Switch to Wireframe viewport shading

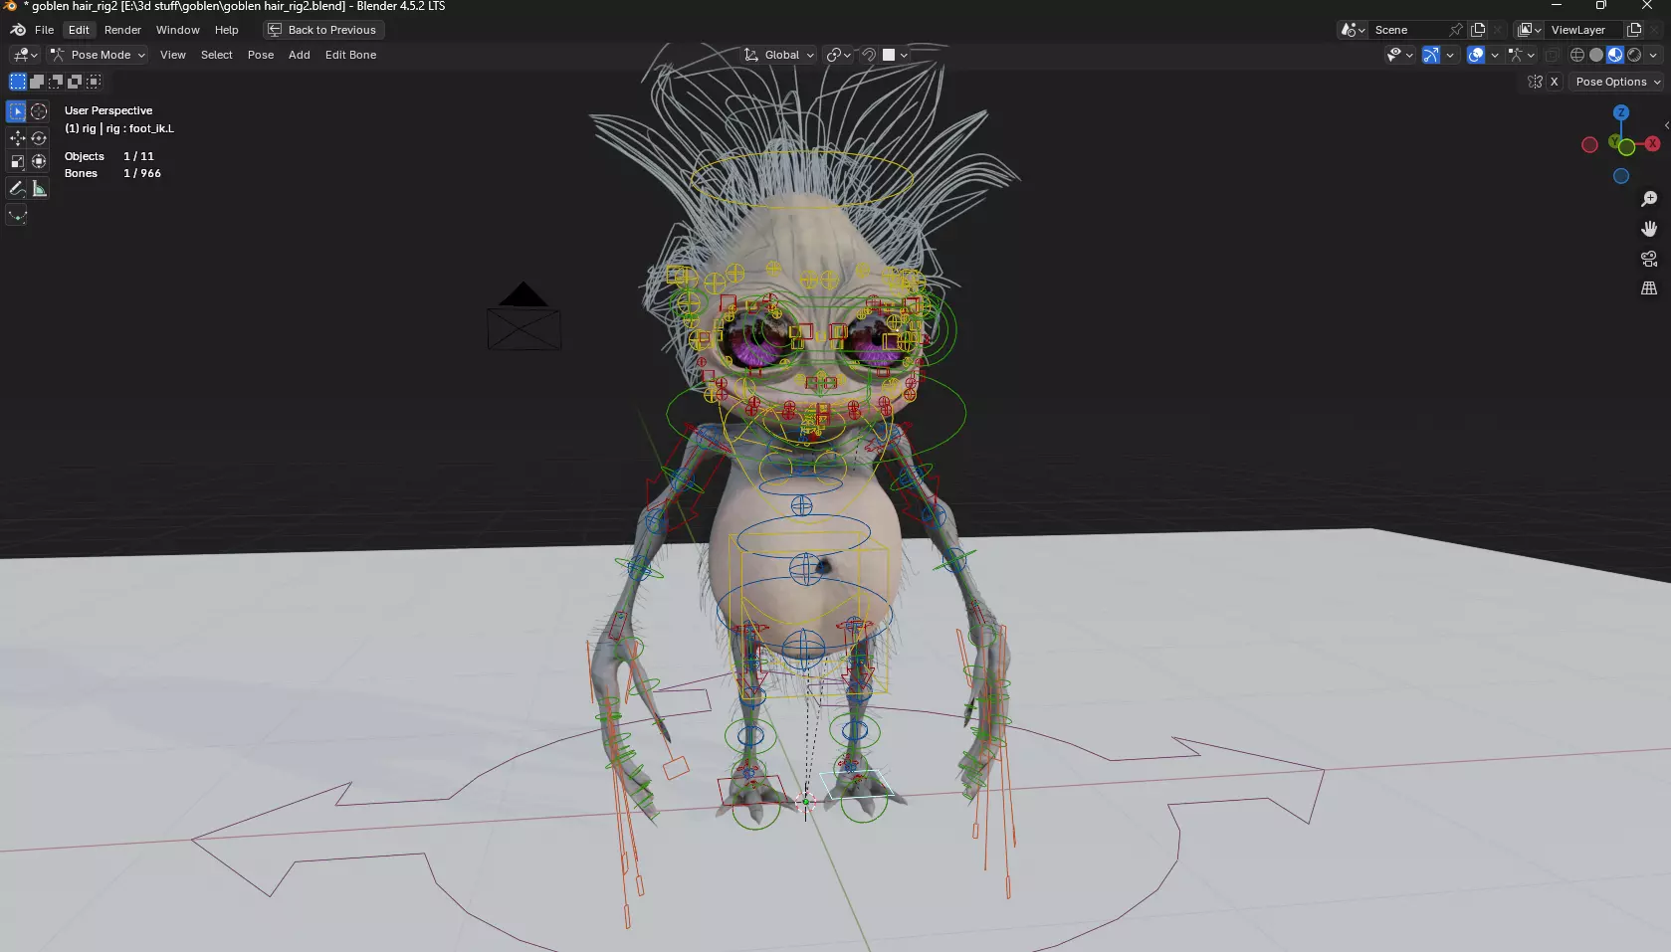pos(1577,55)
